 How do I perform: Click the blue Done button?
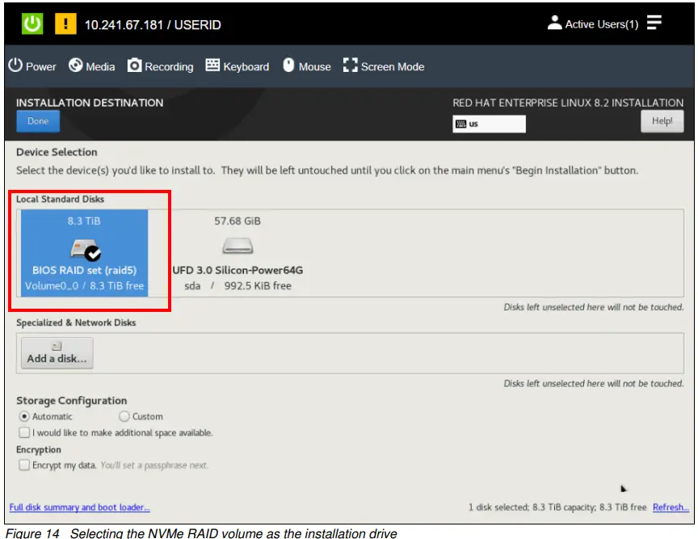coord(38,121)
